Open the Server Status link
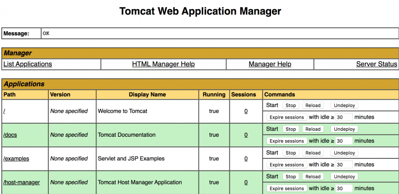Viewport: 399px width, 194px height. pyautogui.click(x=376, y=64)
